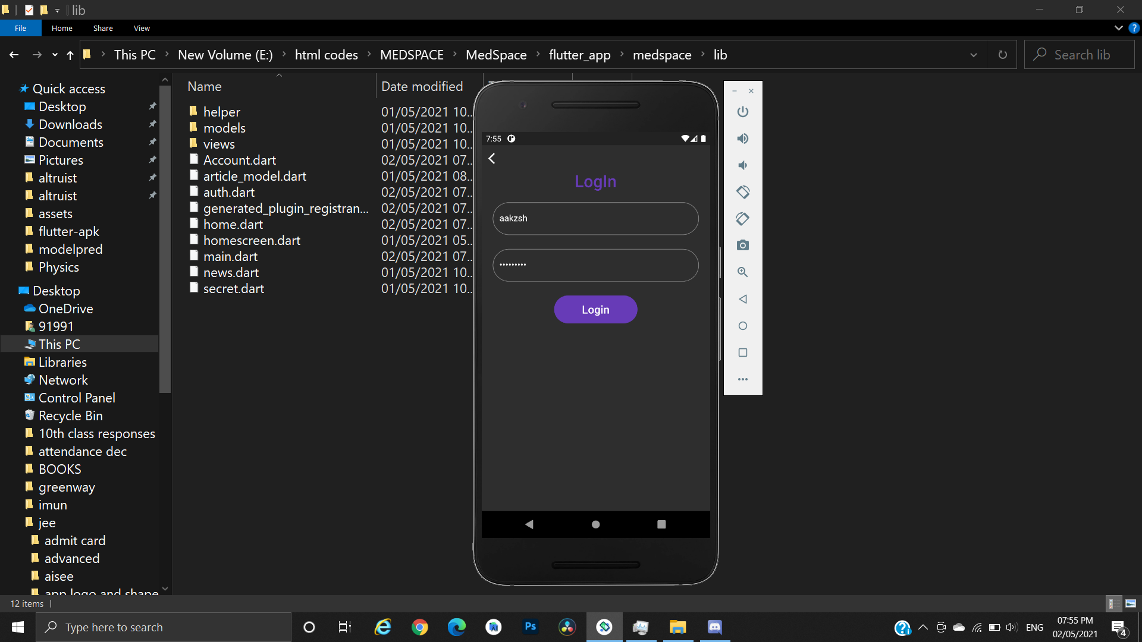Click the navigation pane vertical scrollbar
Image resolution: width=1142 pixels, height=642 pixels.
pos(165,238)
